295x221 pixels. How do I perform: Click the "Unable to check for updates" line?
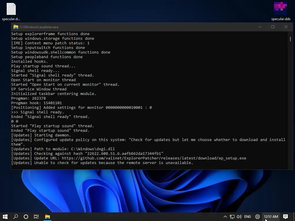102,163
